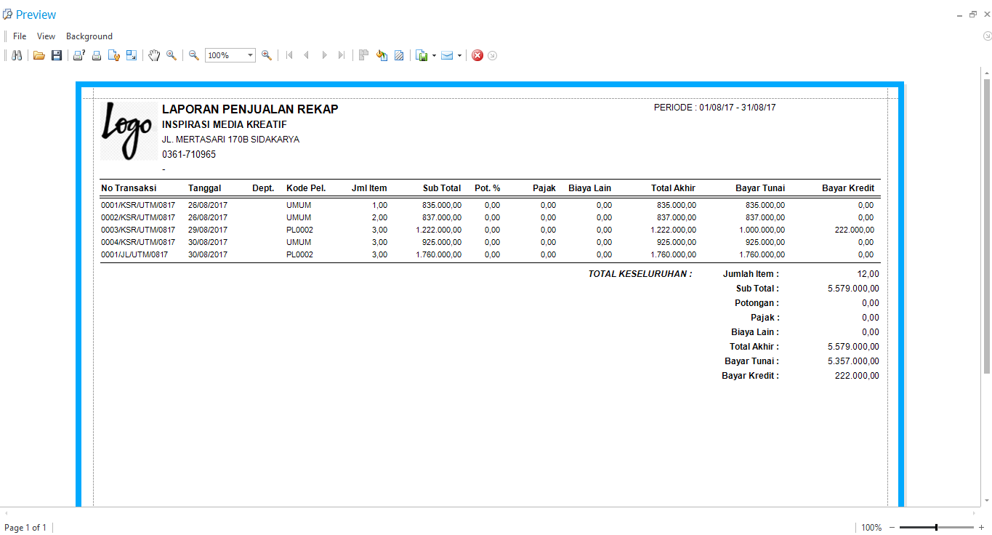Select the Hand tool

pyautogui.click(x=154, y=55)
